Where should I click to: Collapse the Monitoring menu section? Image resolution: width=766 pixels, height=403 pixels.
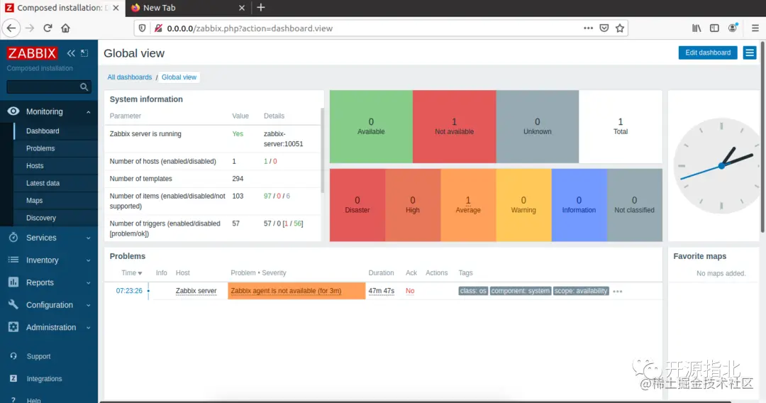89,112
